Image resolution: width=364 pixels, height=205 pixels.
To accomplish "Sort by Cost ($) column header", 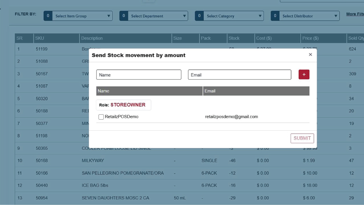I will [264, 38].
